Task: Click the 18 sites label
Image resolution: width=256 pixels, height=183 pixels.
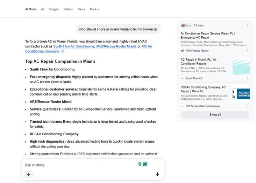Action: click(199, 25)
